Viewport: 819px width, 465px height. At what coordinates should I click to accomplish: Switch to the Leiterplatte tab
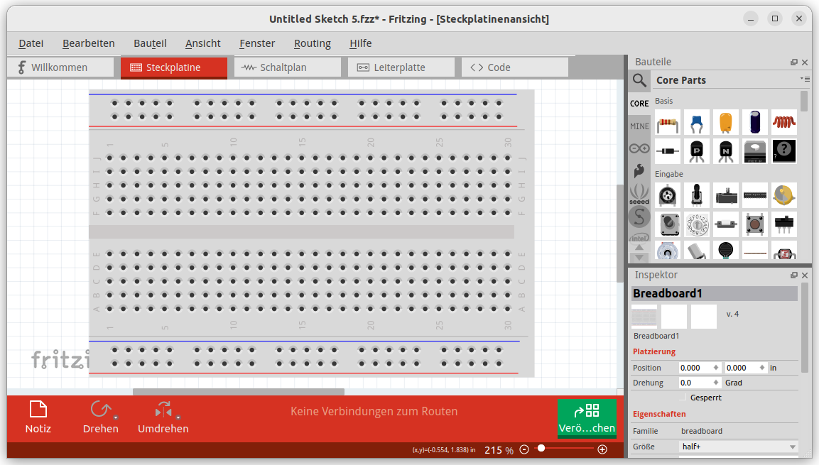pos(401,67)
